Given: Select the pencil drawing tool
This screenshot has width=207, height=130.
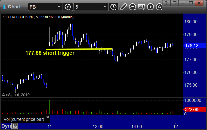Looking at the screenshot, I should click(123, 7).
